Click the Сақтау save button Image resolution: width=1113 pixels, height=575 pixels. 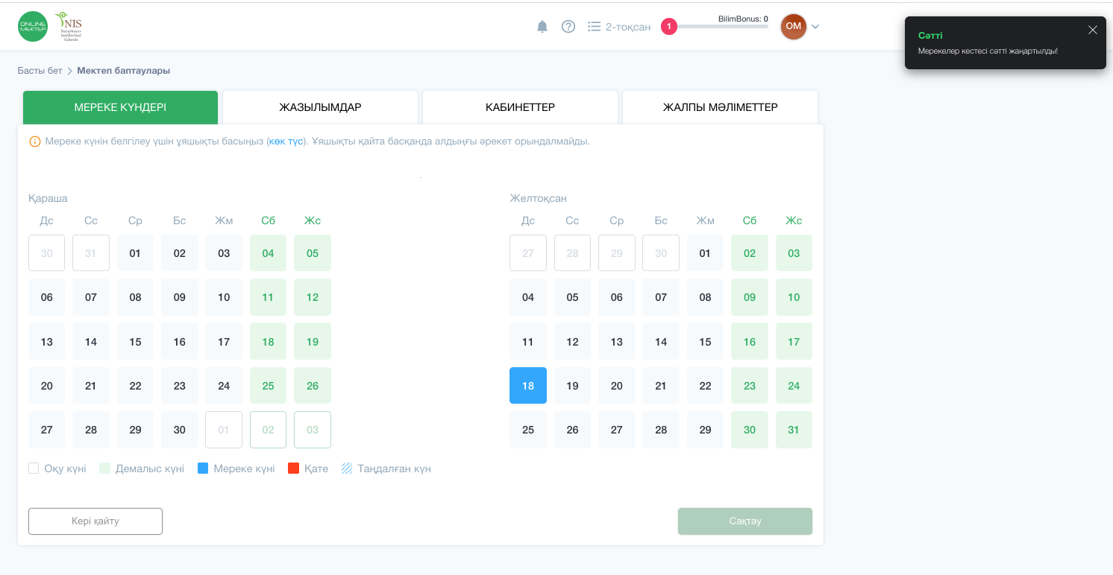[745, 521]
